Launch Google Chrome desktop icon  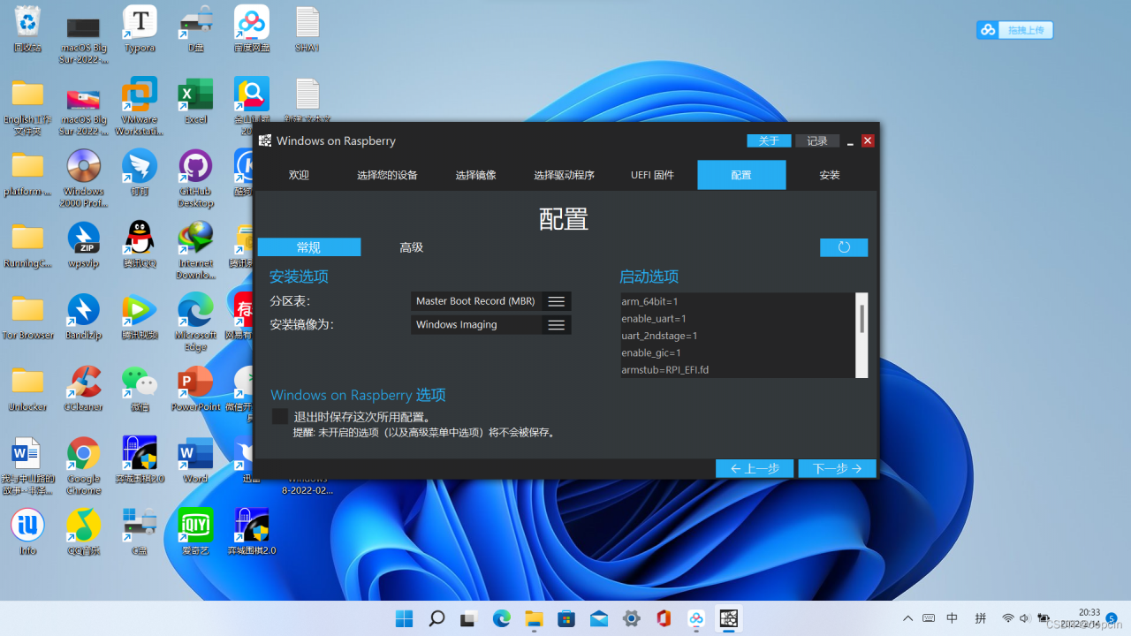tap(84, 466)
